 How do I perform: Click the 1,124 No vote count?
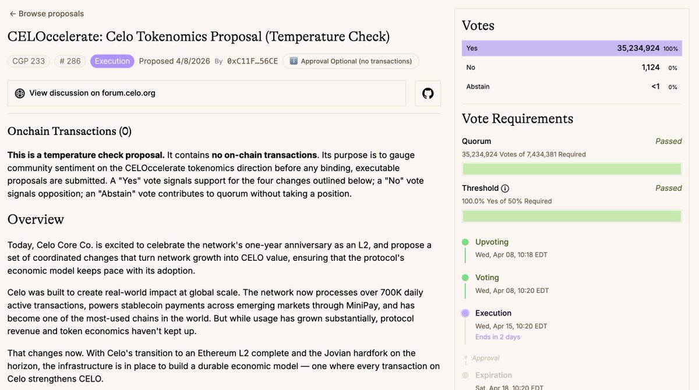tap(651, 68)
